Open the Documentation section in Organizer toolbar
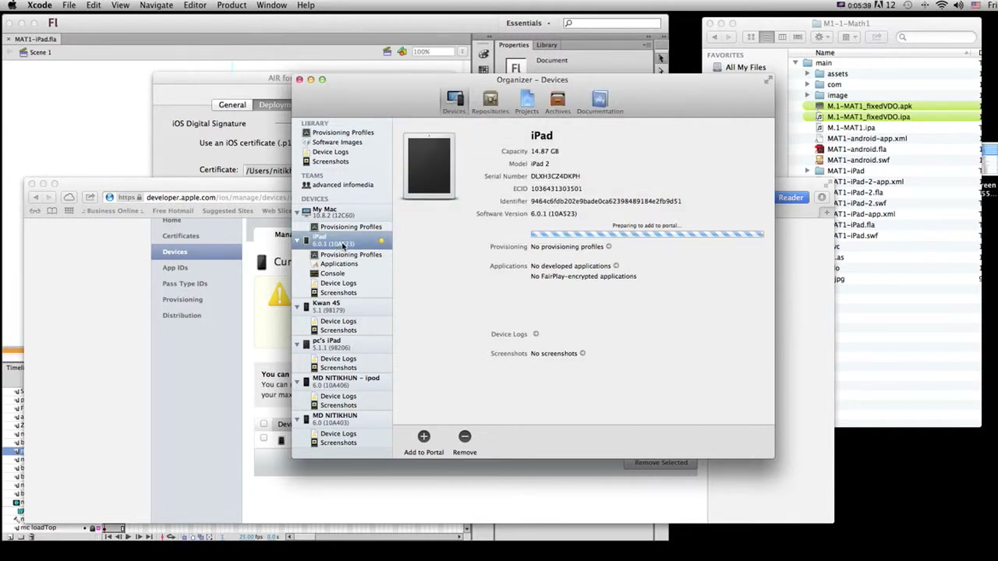Image resolution: width=998 pixels, height=561 pixels. click(600, 102)
